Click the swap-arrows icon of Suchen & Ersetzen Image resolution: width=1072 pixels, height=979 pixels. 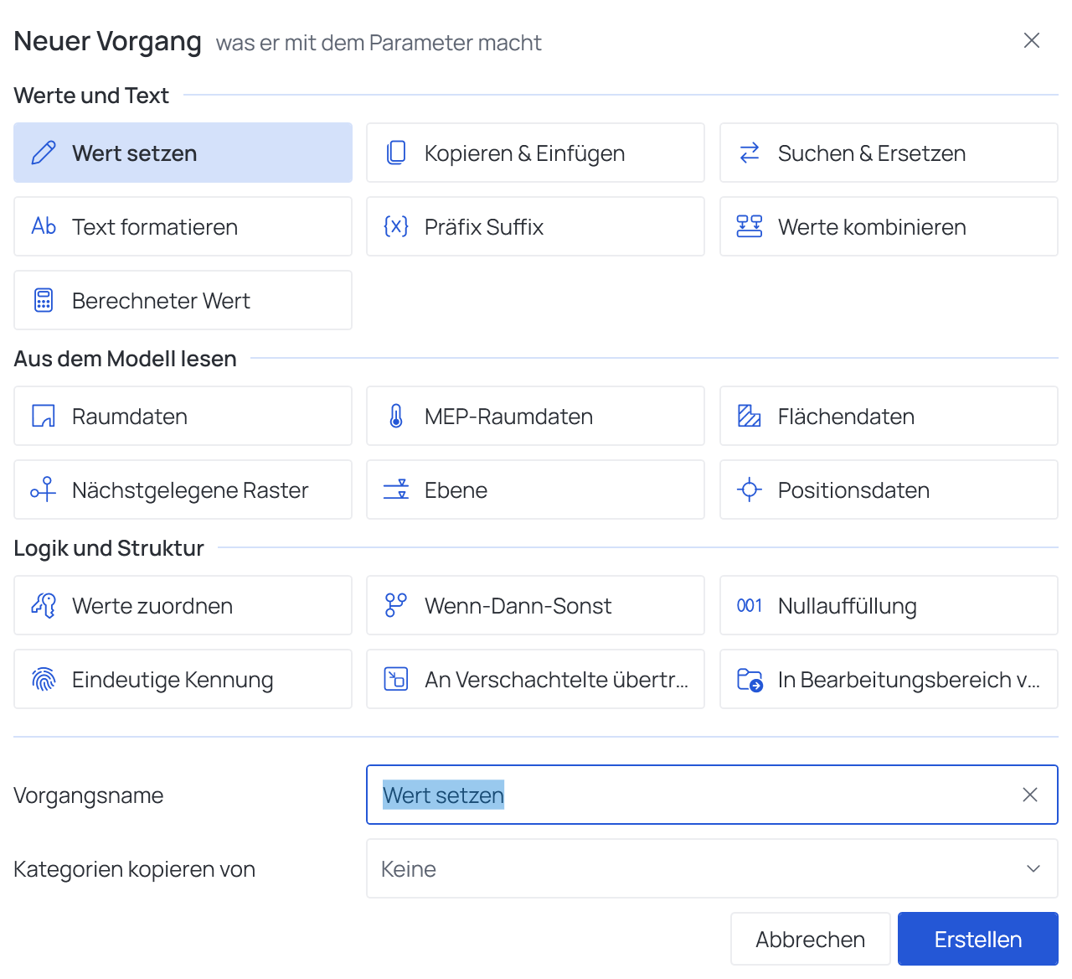(x=750, y=153)
